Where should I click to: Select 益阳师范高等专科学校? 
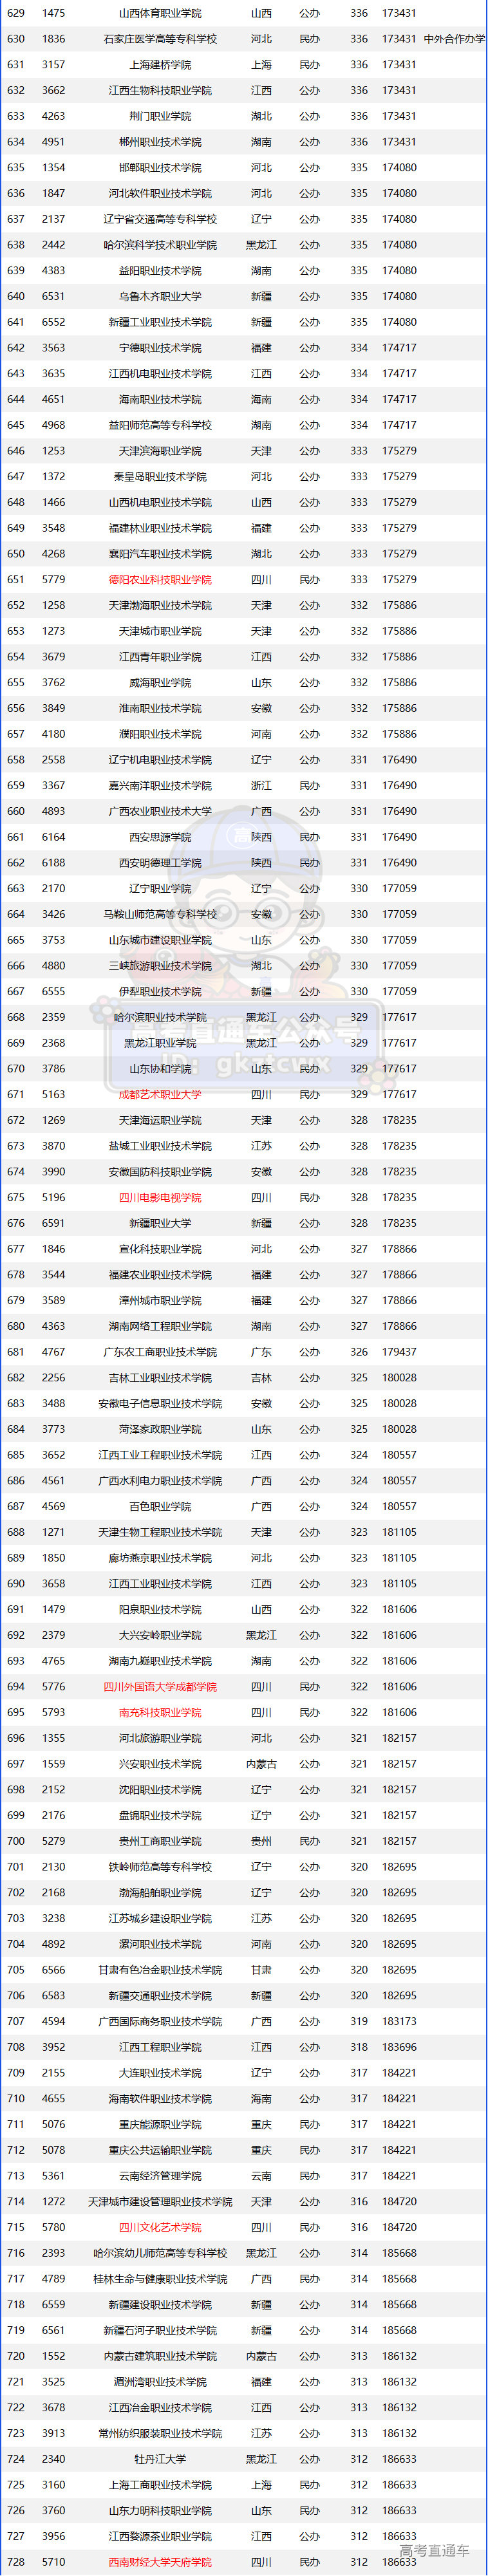coord(160,425)
